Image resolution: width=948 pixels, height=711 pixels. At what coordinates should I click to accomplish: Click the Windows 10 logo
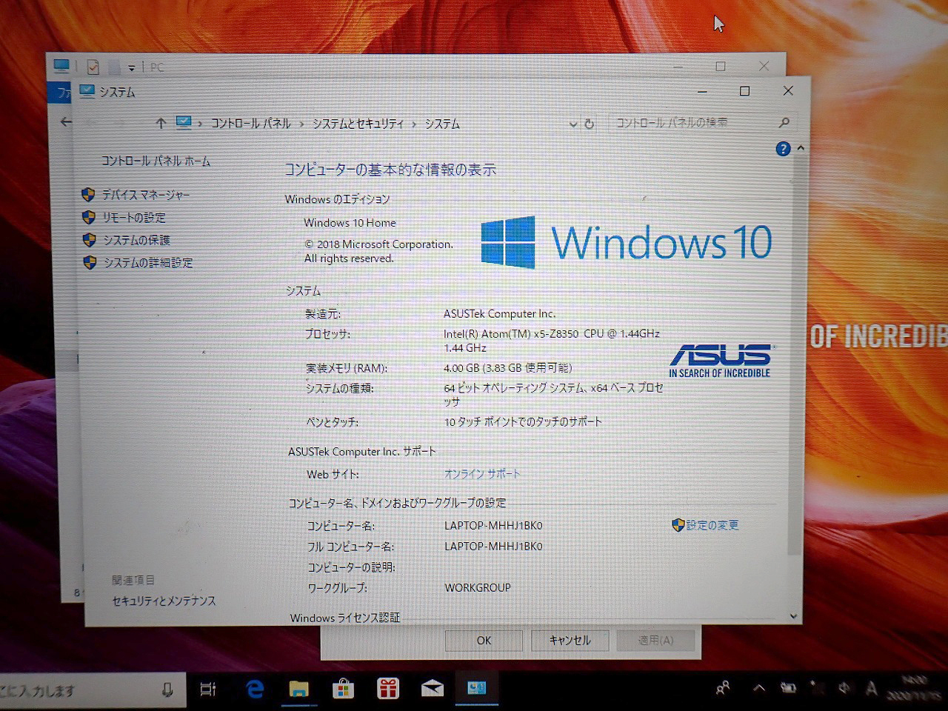627,242
